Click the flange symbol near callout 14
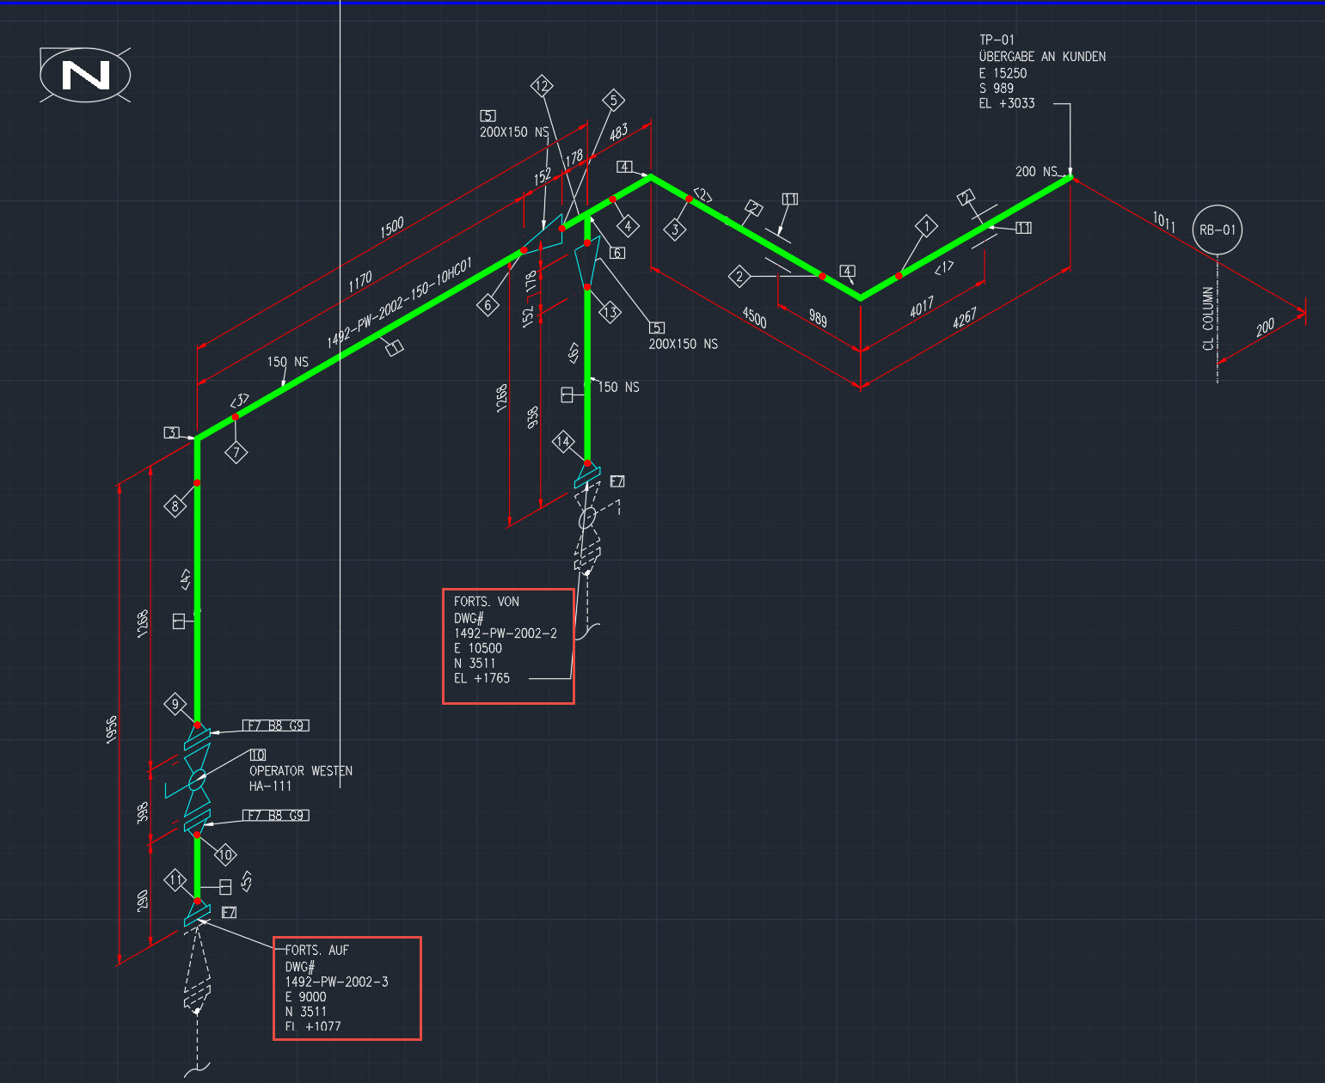Viewport: 1325px width, 1083px height. (589, 474)
